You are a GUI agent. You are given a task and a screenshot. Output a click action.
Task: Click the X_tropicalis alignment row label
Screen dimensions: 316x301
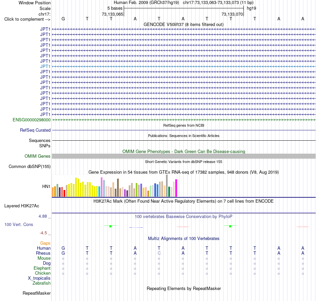coord(39,278)
